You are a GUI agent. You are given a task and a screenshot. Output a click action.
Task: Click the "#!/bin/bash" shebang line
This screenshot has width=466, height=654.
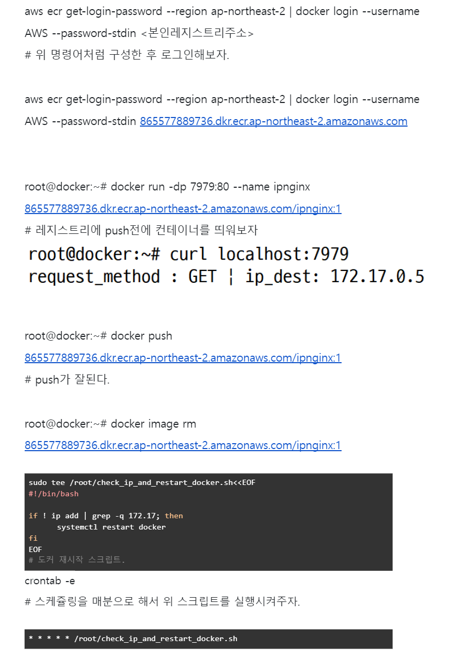tap(54, 494)
